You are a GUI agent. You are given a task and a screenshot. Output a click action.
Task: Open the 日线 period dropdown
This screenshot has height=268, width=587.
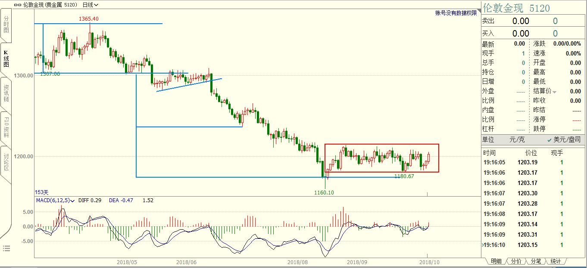tap(90, 5)
